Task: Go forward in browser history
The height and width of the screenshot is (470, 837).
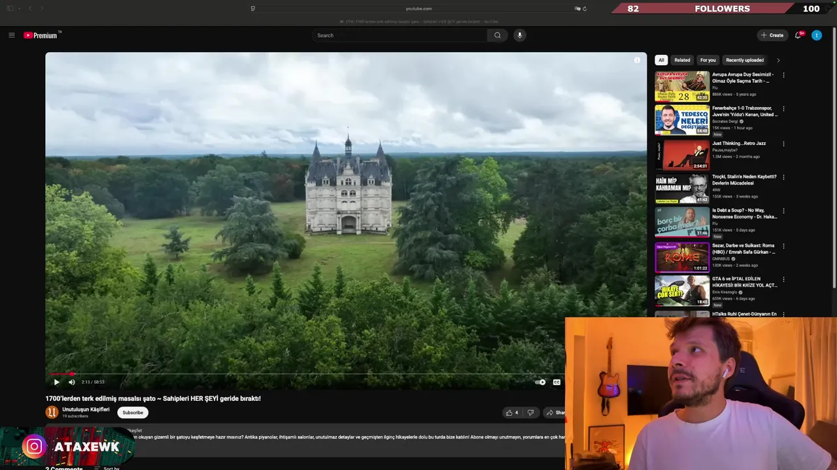Action: 41,8
